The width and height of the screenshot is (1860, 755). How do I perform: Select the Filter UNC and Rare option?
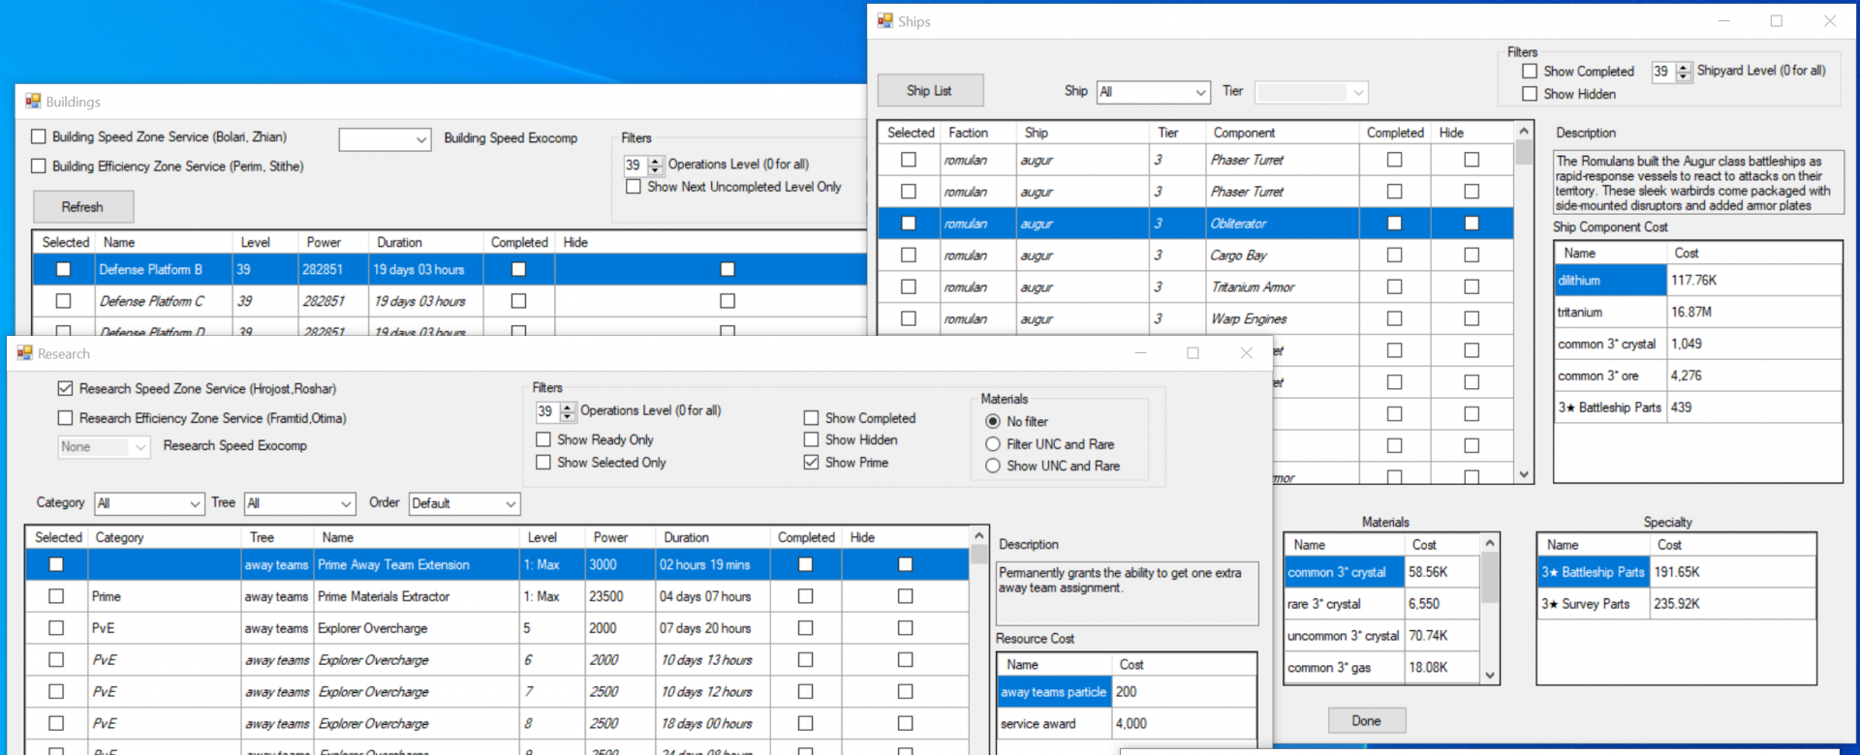coord(993,444)
